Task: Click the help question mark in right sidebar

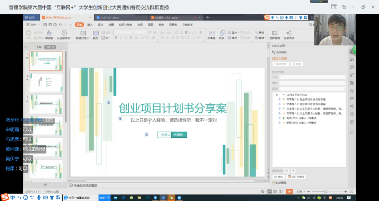Action: pos(352,122)
